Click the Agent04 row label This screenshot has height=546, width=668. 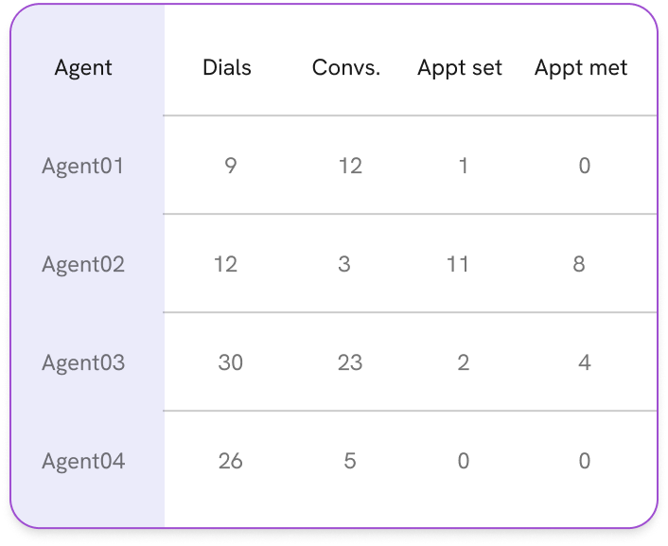tap(83, 462)
